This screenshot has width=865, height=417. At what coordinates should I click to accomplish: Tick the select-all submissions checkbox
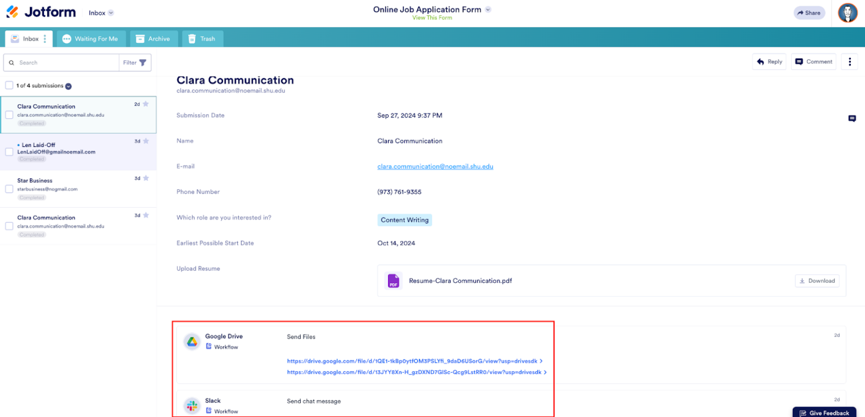(x=8, y=86)
